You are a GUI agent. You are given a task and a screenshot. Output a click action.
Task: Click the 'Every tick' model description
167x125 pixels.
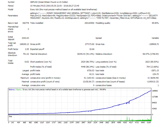point(64,9)
